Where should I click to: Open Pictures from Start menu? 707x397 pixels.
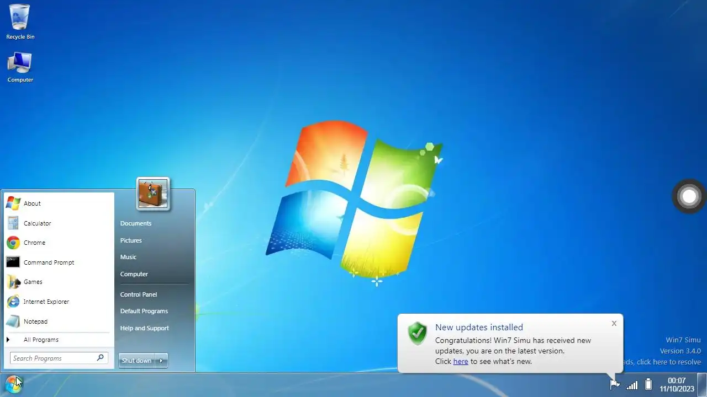pyautogui.click(x=131, y=240)
